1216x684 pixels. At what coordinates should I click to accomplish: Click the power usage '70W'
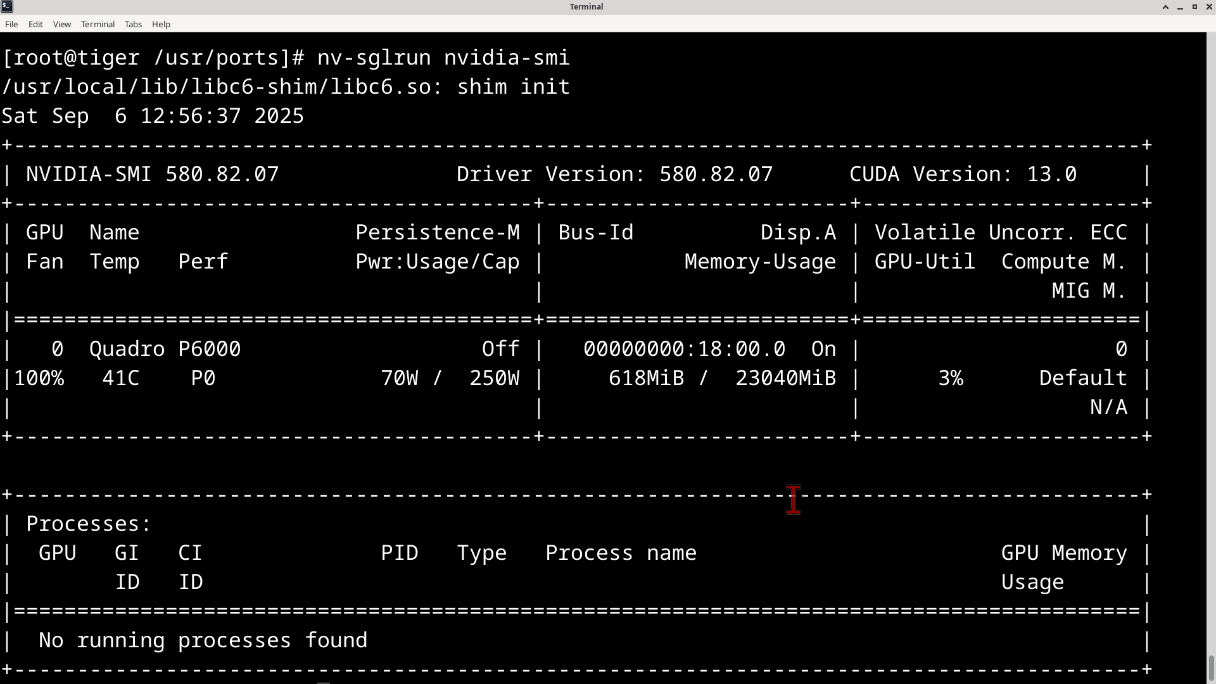click(x=399, y=378)
